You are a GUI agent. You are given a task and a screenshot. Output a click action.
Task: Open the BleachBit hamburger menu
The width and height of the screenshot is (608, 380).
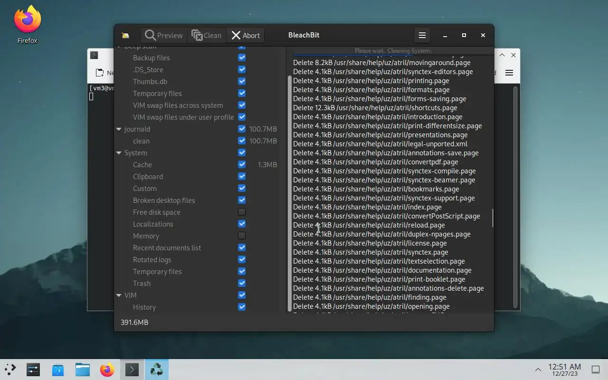click(422, 35)
